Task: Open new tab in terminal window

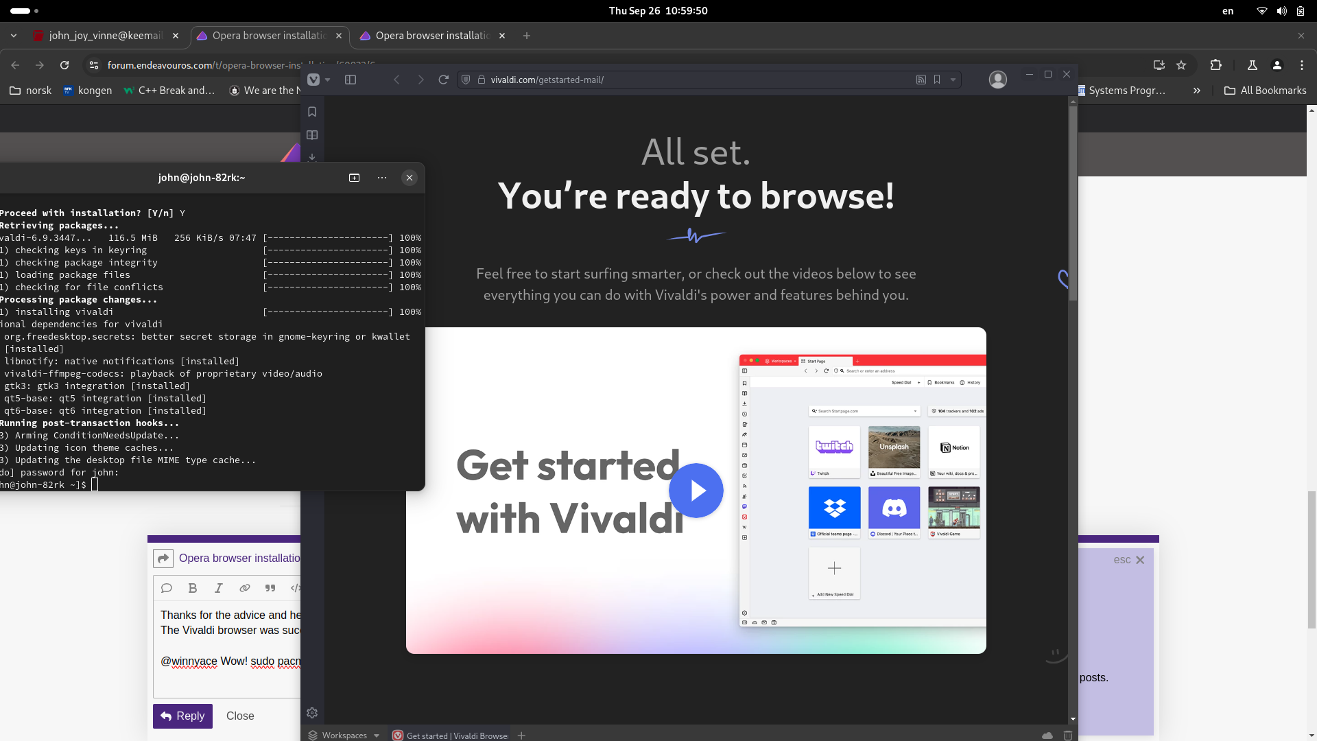Action: pos(354,178)
